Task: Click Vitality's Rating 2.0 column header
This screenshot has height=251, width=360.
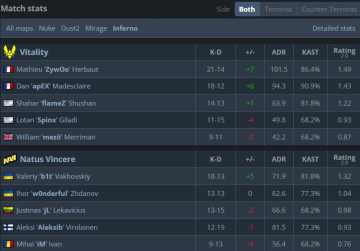Action: click(x=344, y=52)
